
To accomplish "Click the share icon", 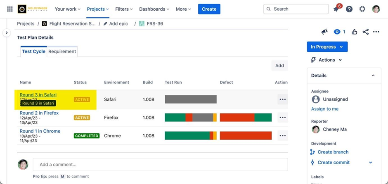I will coord(365,32).
